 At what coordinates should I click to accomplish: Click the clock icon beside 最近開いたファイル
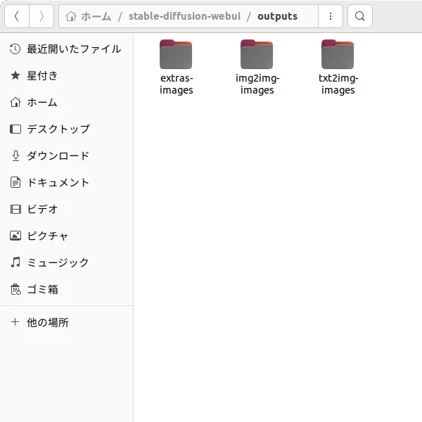pyautogui.click(x=15, y=49)
